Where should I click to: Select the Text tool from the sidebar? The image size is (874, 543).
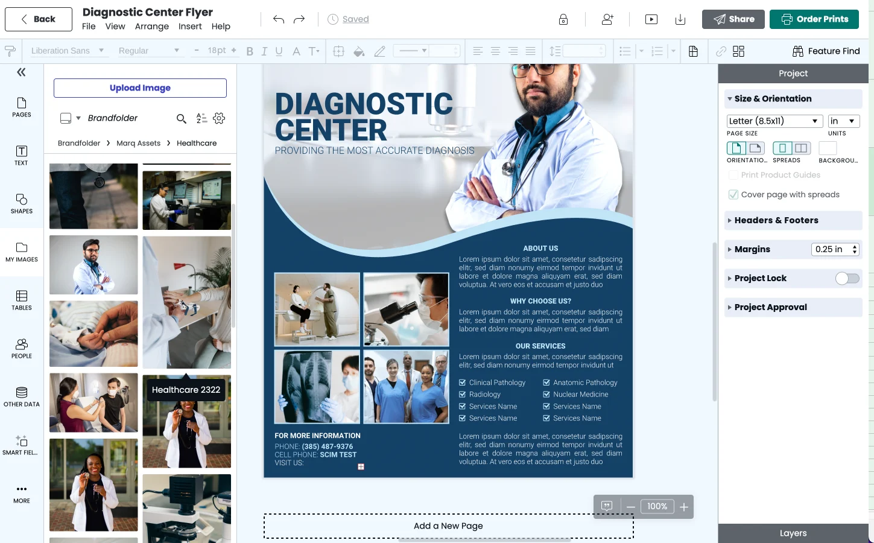21,156
